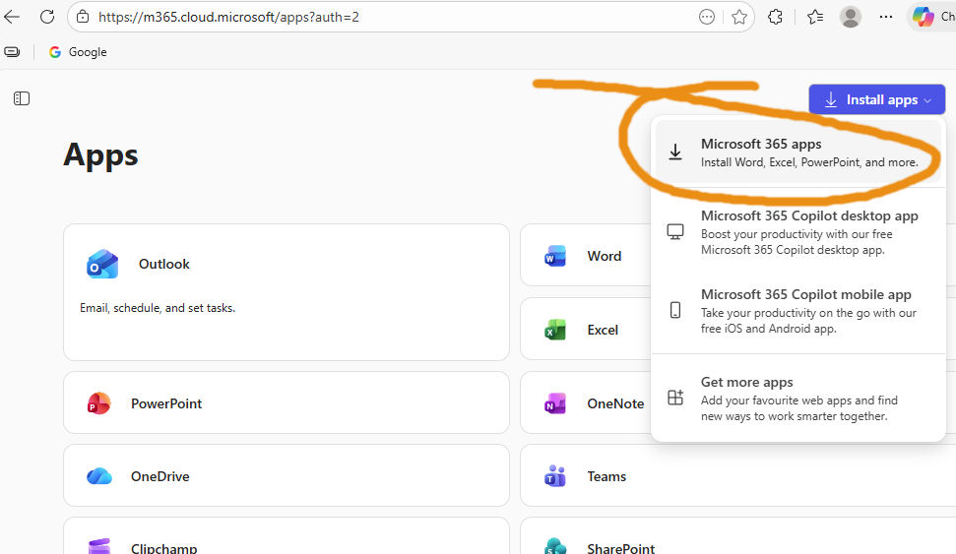
Task: Click Get more apps option
Action: click(797, 399)
